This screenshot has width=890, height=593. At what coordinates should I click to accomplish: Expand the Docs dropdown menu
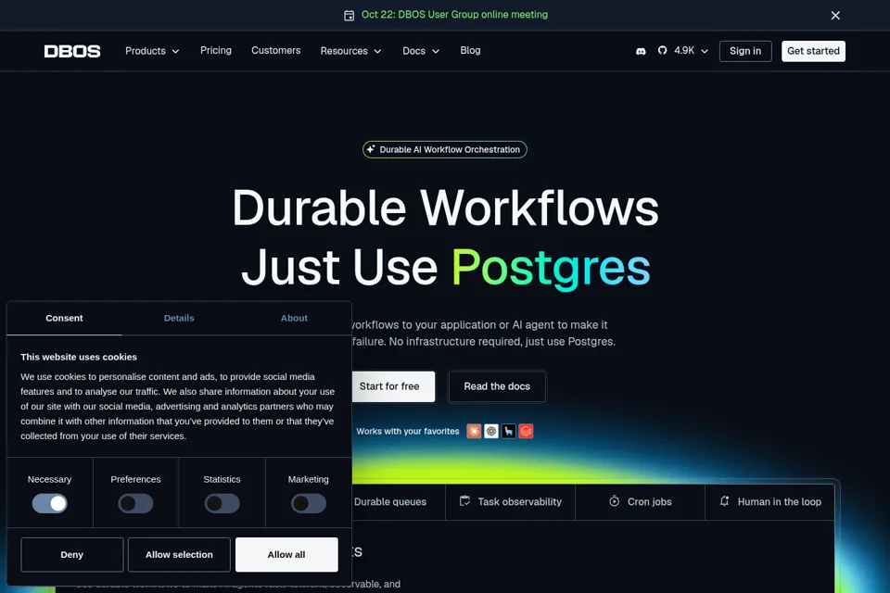(421, 51)
